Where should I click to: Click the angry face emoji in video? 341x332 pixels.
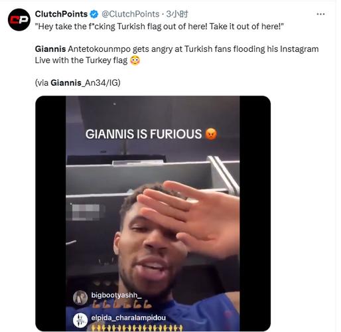(x=211, y=134)
